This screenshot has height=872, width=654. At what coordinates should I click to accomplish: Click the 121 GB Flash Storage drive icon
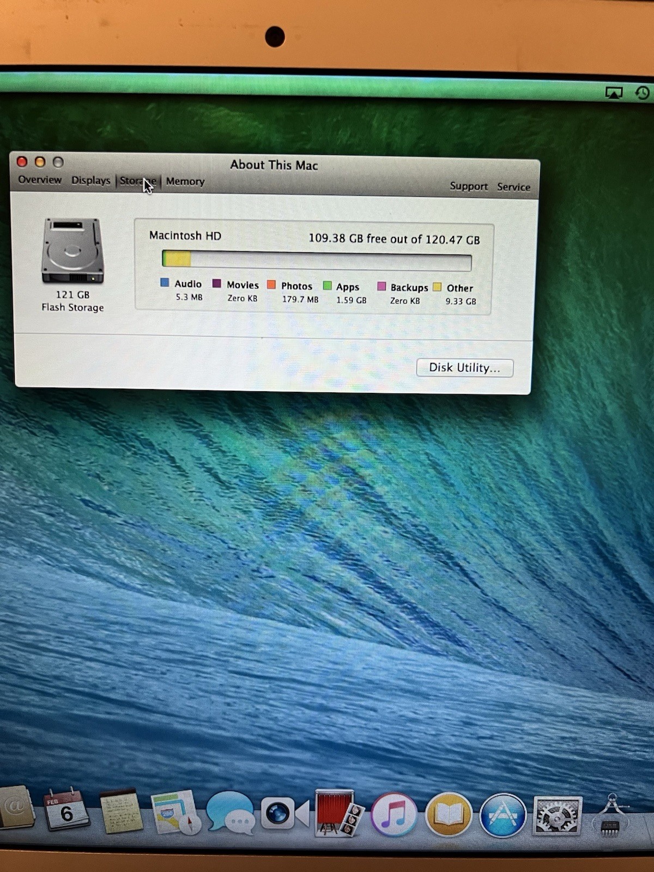pyautogui.click(x=72, y=251)
